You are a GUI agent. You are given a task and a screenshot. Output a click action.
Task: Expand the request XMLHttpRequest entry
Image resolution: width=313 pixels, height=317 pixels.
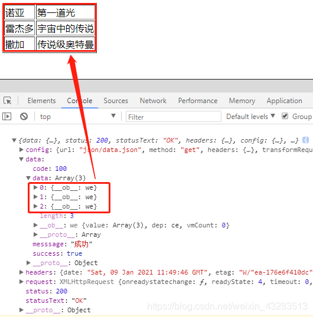tap(21, 282)
